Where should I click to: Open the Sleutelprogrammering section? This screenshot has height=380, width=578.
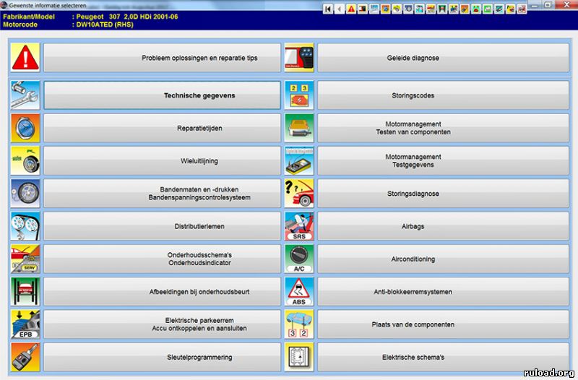click(x=162, y=357)
